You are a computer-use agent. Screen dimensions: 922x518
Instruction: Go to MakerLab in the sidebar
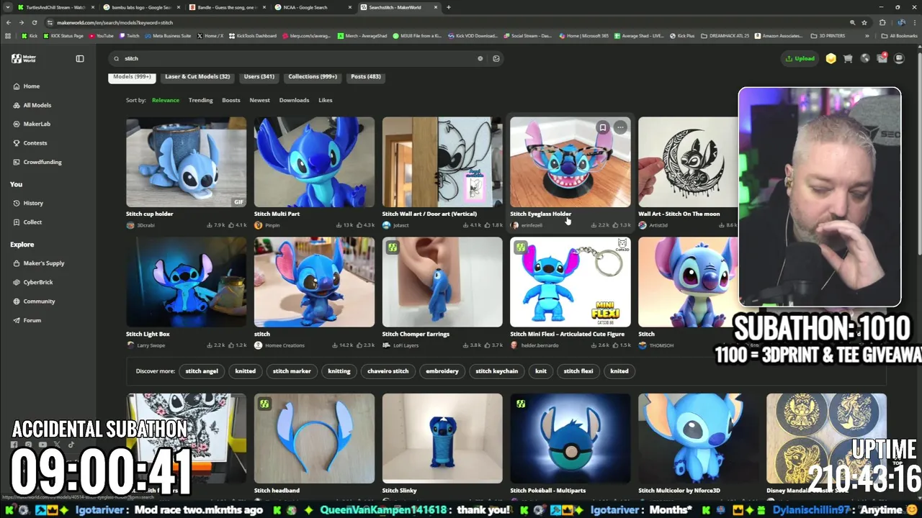pyautogui.click(x=32, y=124)
